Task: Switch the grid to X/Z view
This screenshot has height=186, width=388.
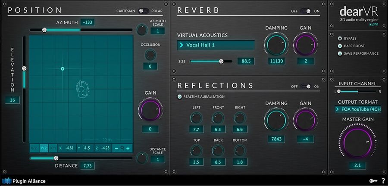Action: (34, 148)
